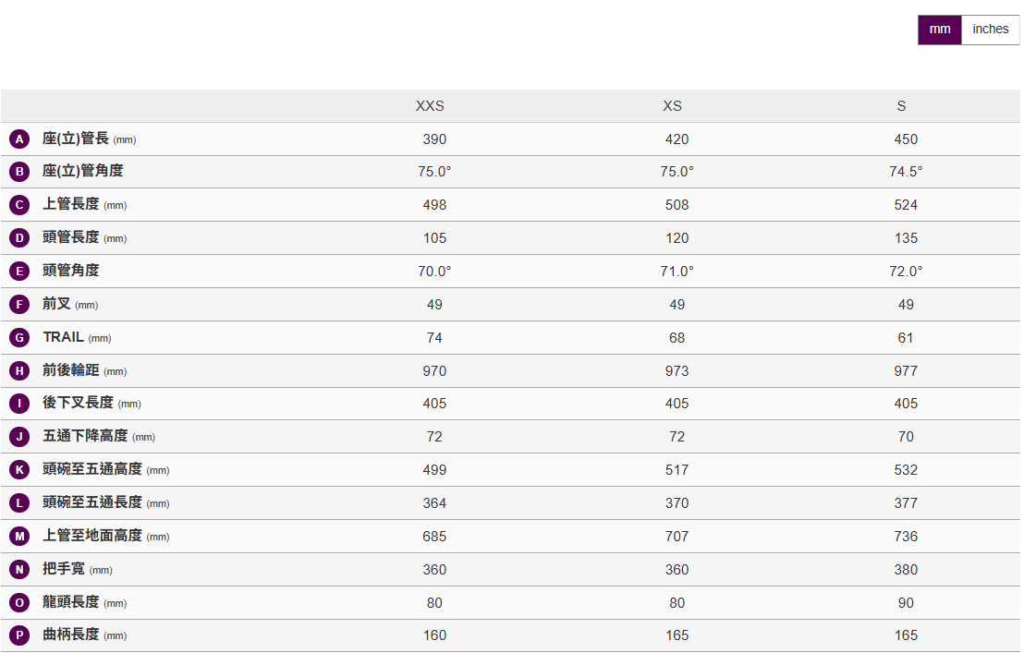This screenshot has height=653, width=1024.
Task: Click the 把手寬 row label
Action: [x=63, y=569]
